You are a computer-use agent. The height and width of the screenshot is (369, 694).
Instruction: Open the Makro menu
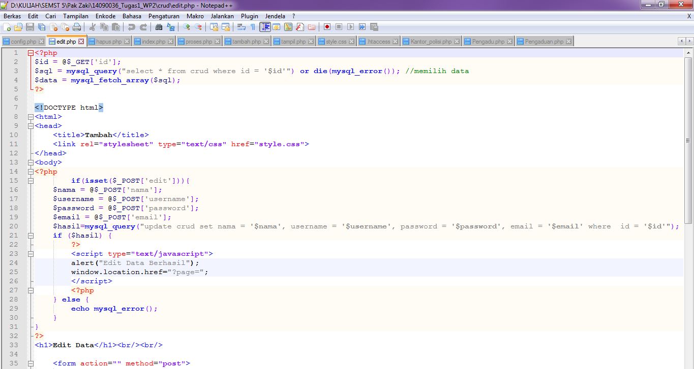click(195, 16)
